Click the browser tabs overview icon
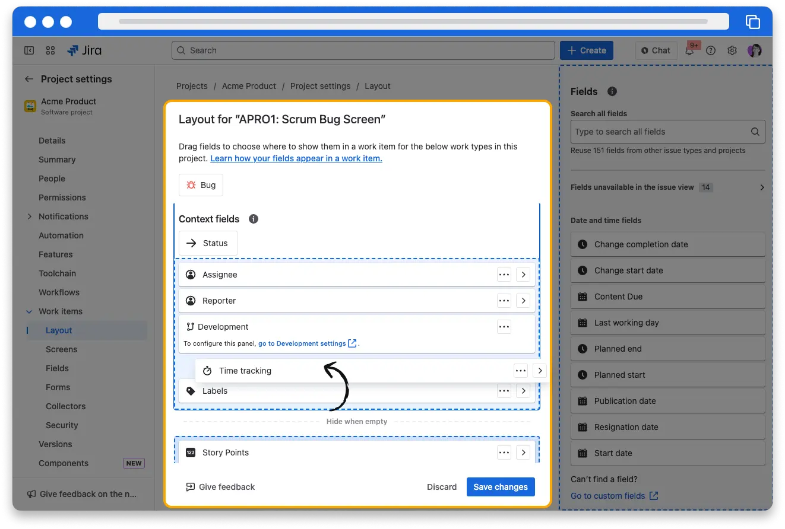Screen dimensions: 785x529 click(752, 22)
